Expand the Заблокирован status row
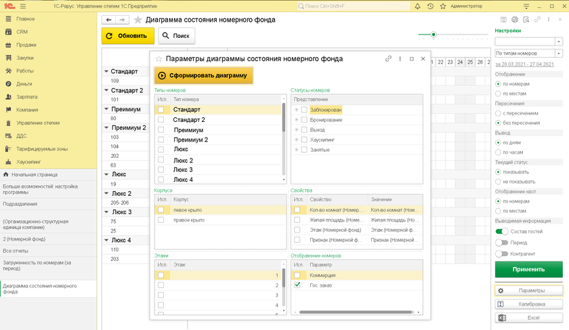This screenshot has width=569, height=330. pos(296,109)
